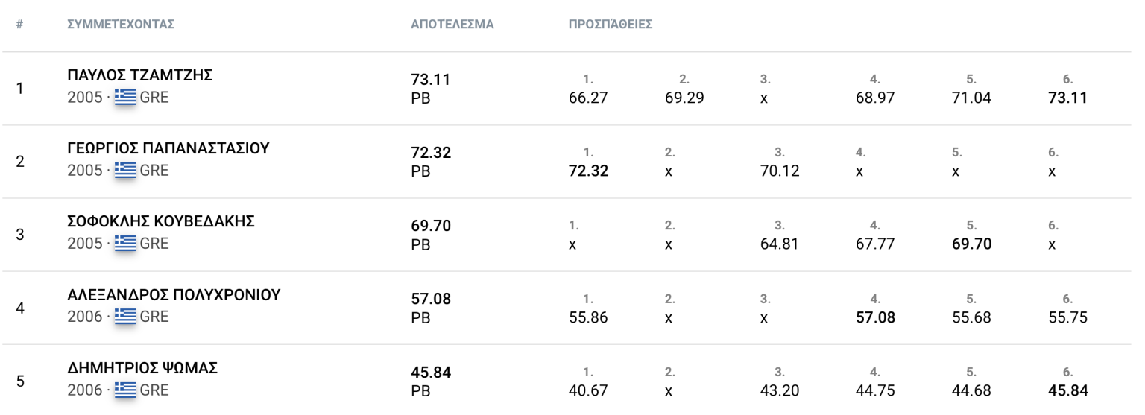
Task: Click the # ranking column header
Action: (x=19, y=24)
